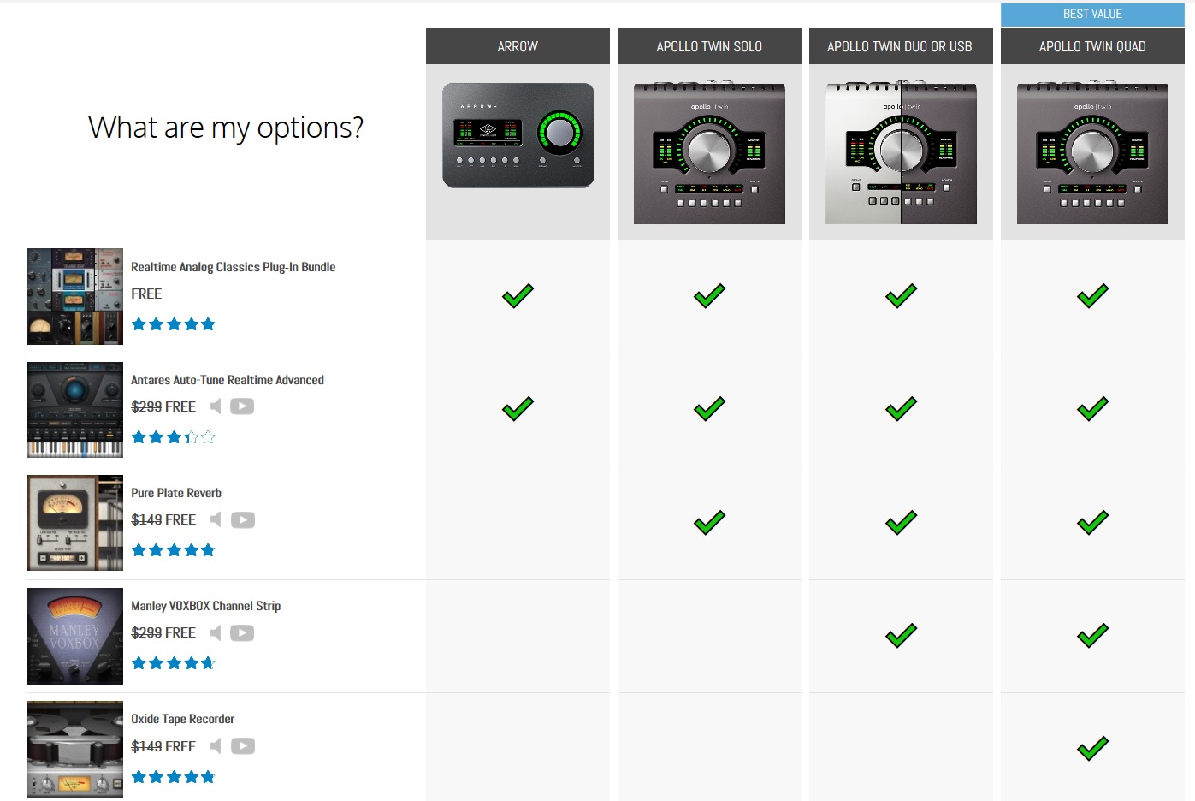Click the Oxide Tape Recorder thumbnail image
Image resolution: width=1195 pixels, height=801 pixels.
(x=74, y=749)
